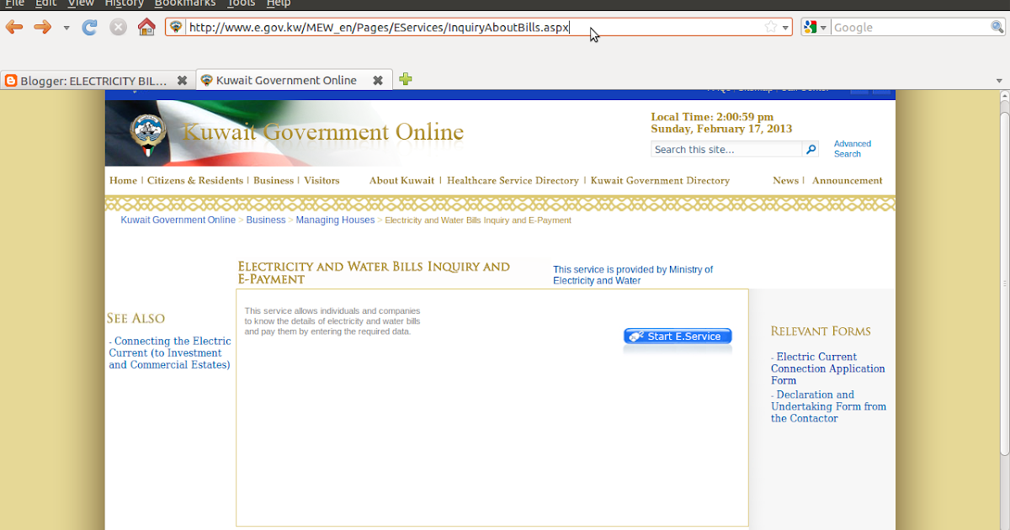1010x530 pixels.
Task: Bookmark this page with the star icon
Action: pyautogui.click(x=770, y=27)
